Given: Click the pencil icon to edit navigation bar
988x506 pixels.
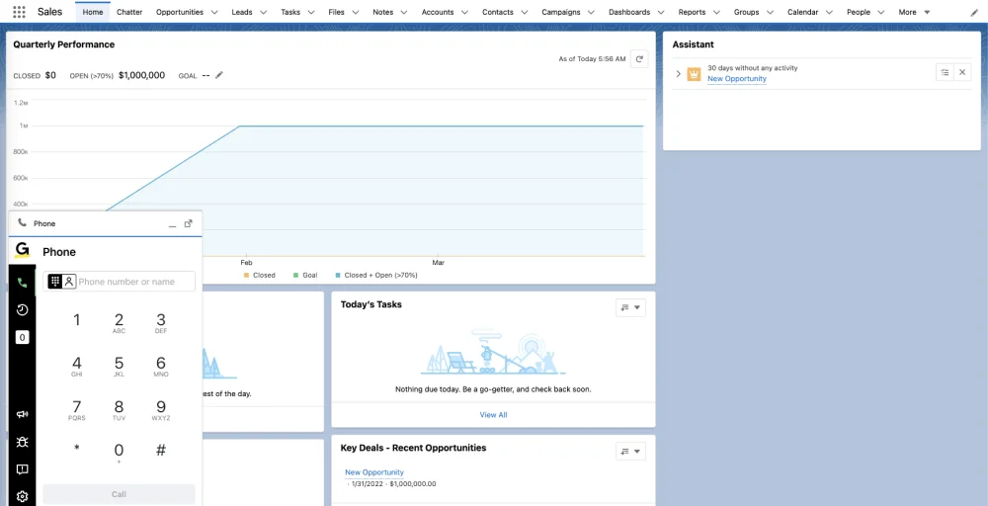Looking at the screenshot, I should (974, 12).
